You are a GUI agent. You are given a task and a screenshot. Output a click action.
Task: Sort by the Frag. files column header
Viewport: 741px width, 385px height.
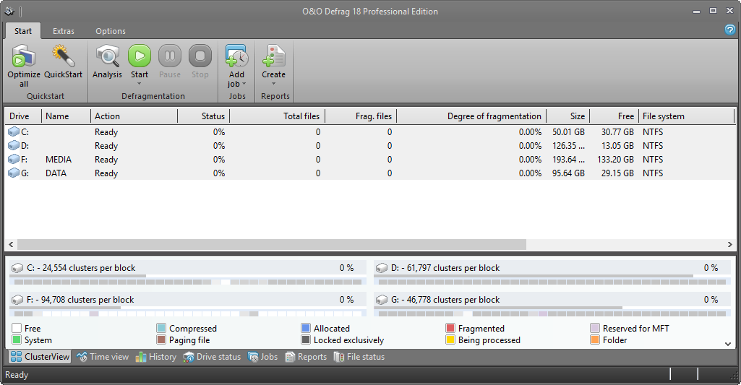pos(361,116)
